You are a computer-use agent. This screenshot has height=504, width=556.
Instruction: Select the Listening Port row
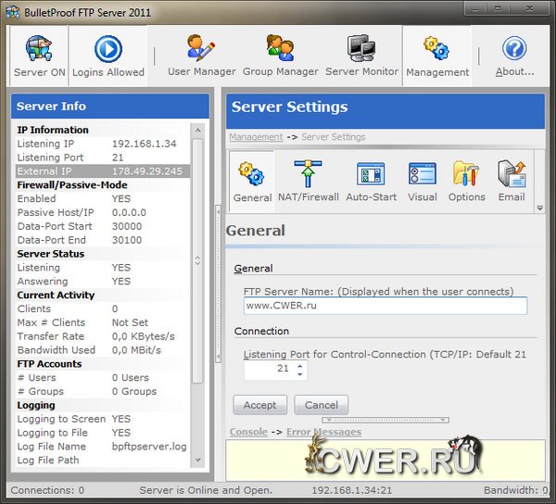[x=103, y=157]
